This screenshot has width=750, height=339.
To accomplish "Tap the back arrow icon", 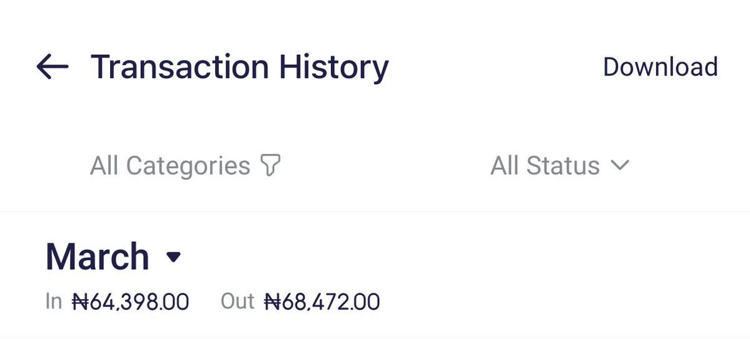I will click(53, 66).
